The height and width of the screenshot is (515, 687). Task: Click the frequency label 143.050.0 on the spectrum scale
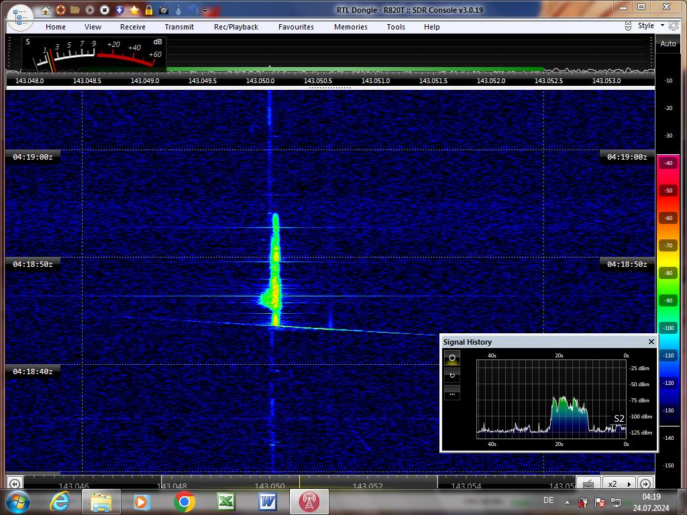coord(260,80)
